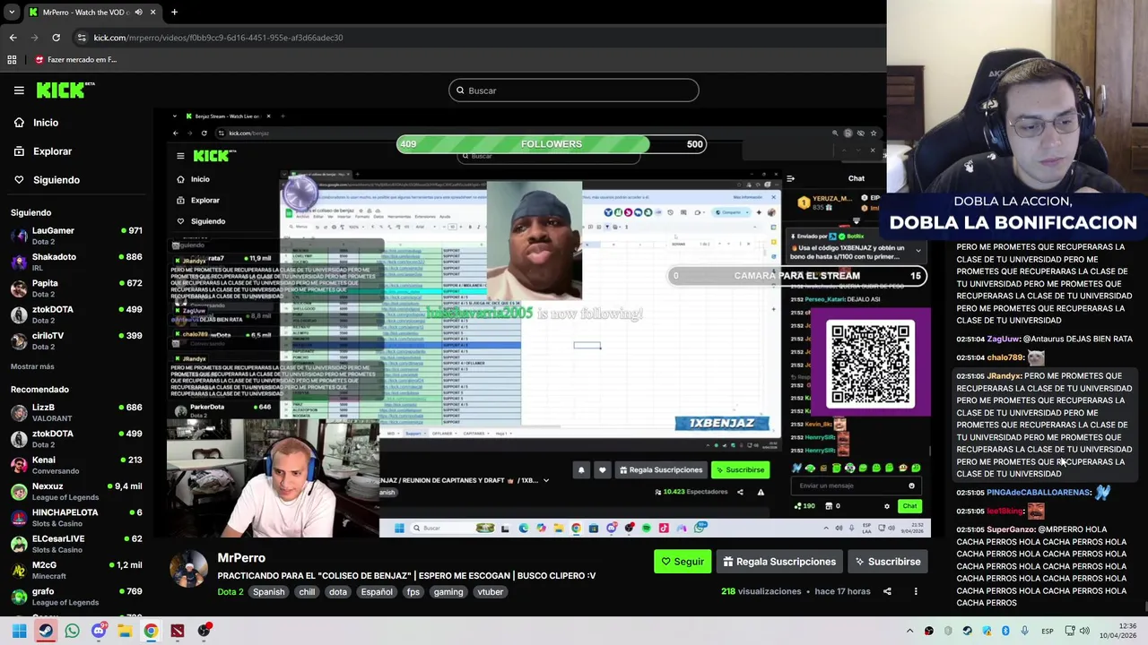Viewport: 1148px width, 645px height.
Task: Go back in browser history
Action: point(13,38)
